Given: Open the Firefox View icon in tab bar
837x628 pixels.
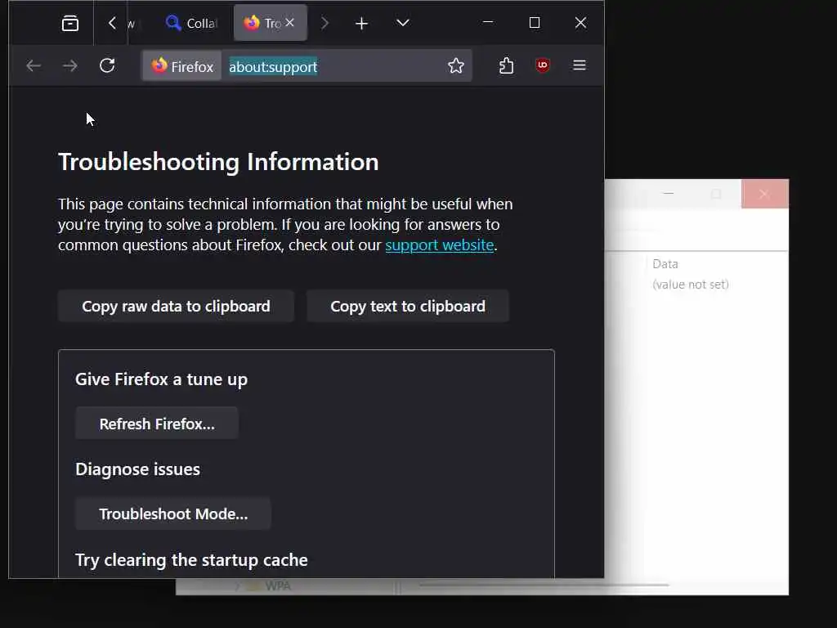Looking at the screenshot, I should [x=70, y=23].
